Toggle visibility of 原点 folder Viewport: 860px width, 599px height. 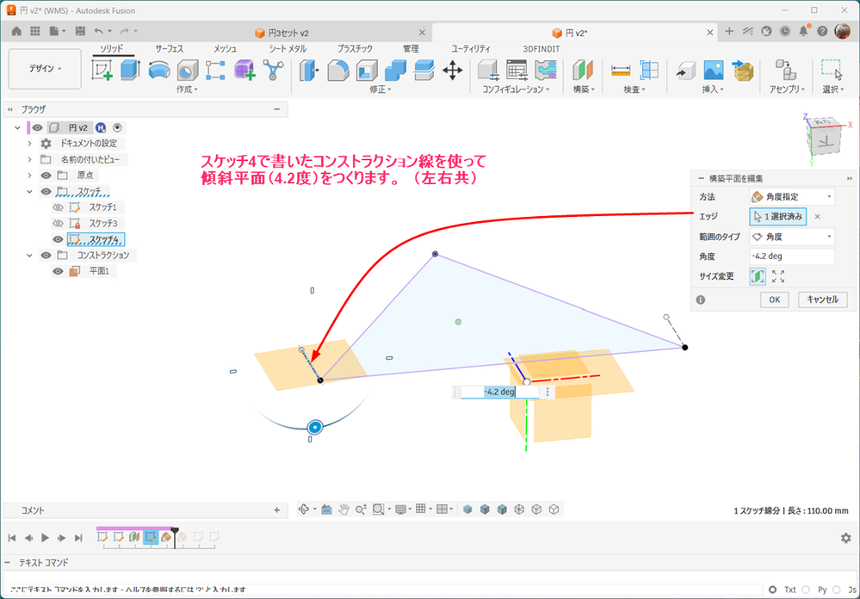coord(46,176)
